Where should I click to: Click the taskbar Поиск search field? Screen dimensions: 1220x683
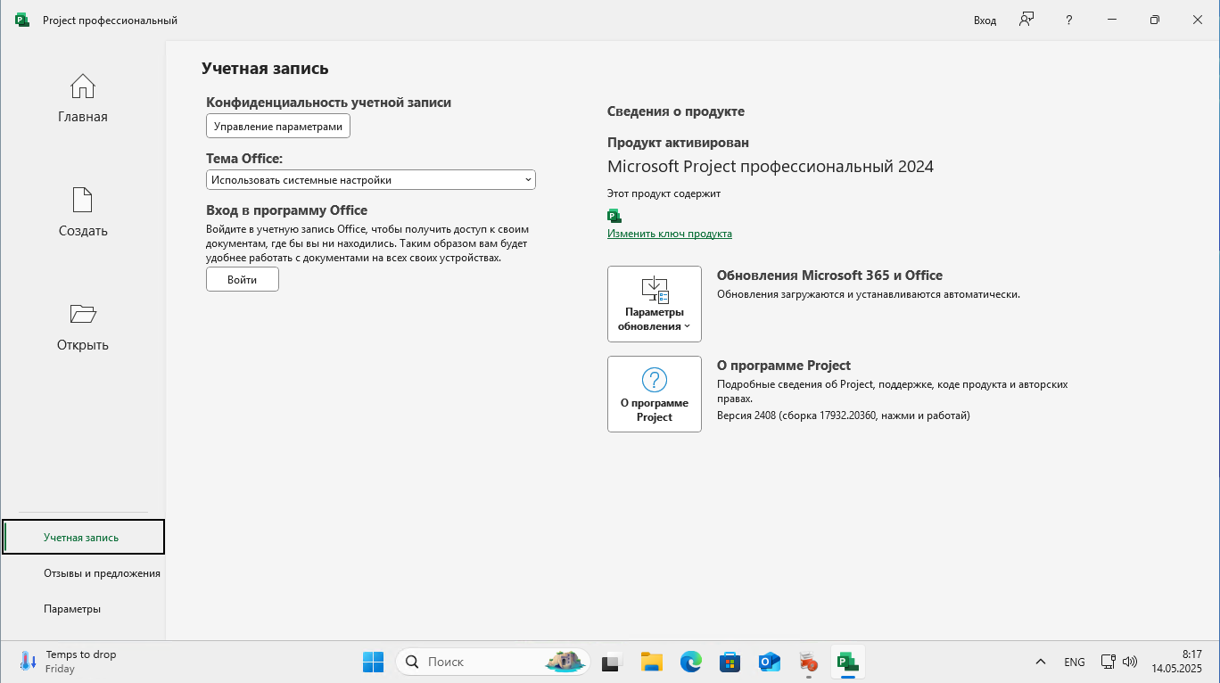click(482, 662)
